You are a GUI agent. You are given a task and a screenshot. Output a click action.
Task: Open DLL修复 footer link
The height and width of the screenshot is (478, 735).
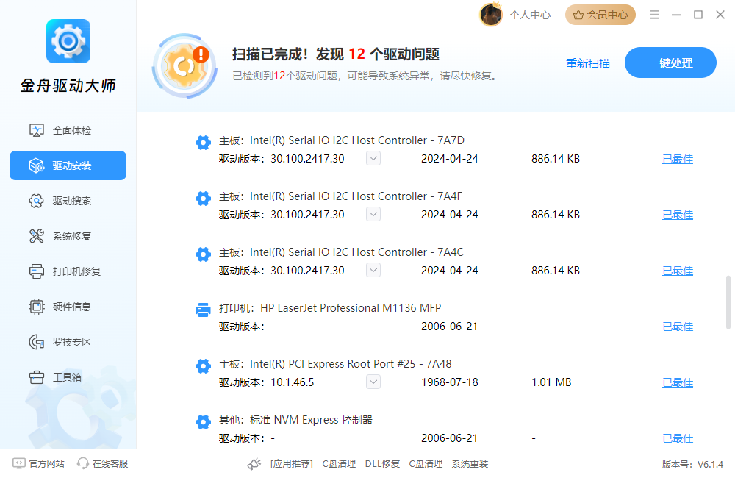tap(382, 463)
